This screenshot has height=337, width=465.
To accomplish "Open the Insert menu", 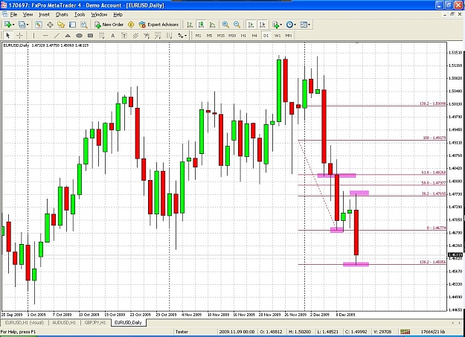I will pos(44,15).
